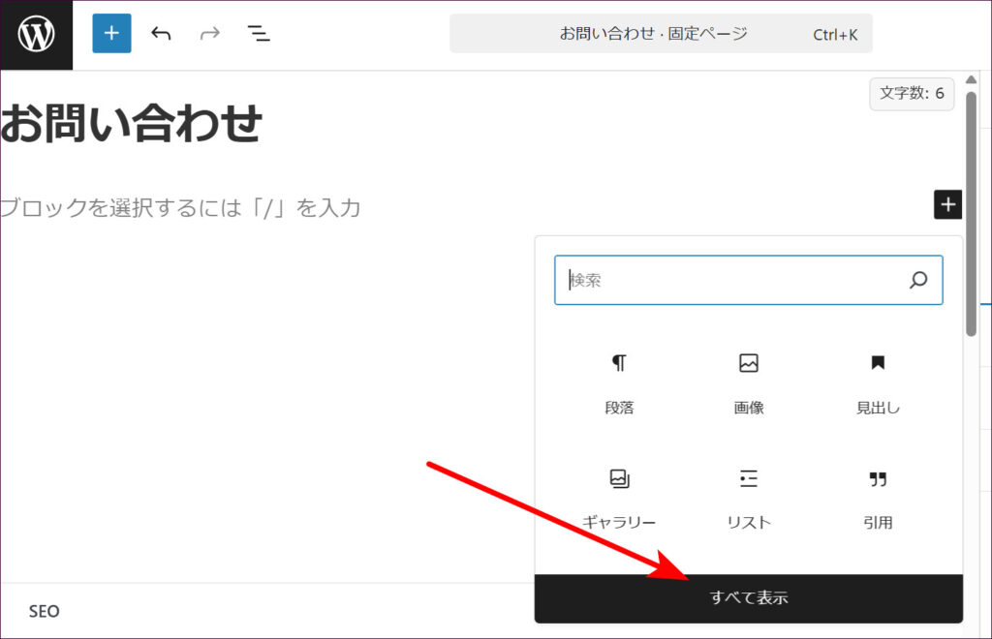This screenshot has width=992, height=639.
Task: Insert a リスト list block
Action: pos(749,498)
